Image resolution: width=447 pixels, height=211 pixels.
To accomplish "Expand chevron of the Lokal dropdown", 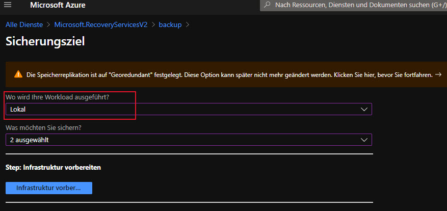I will click(364, 109).
